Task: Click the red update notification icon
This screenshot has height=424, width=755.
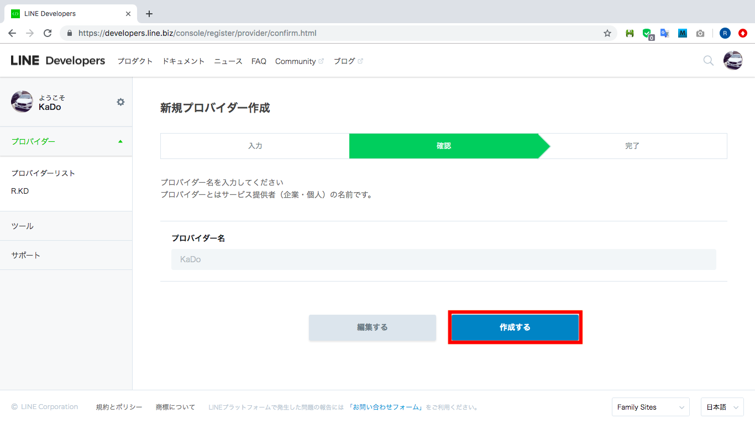Action: coord(743,33)
